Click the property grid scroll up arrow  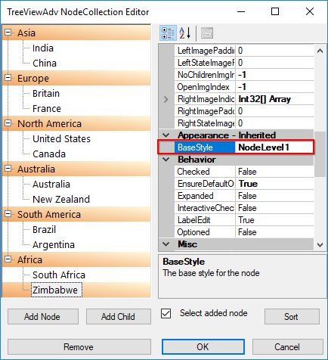tap(320, 51)
